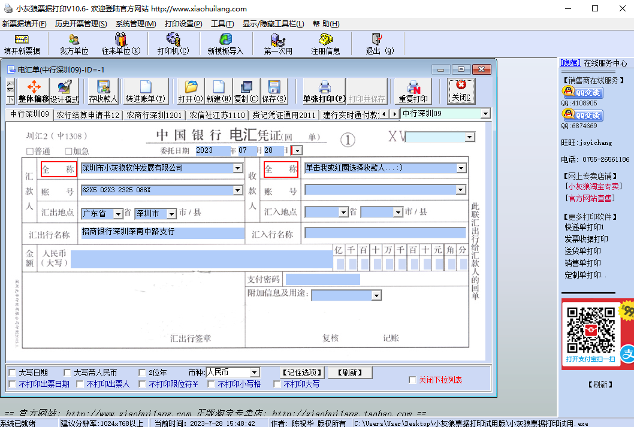Click 转进账单(T) toolbar button
Viewport: 634px width, 427px height.
point(146,91)
